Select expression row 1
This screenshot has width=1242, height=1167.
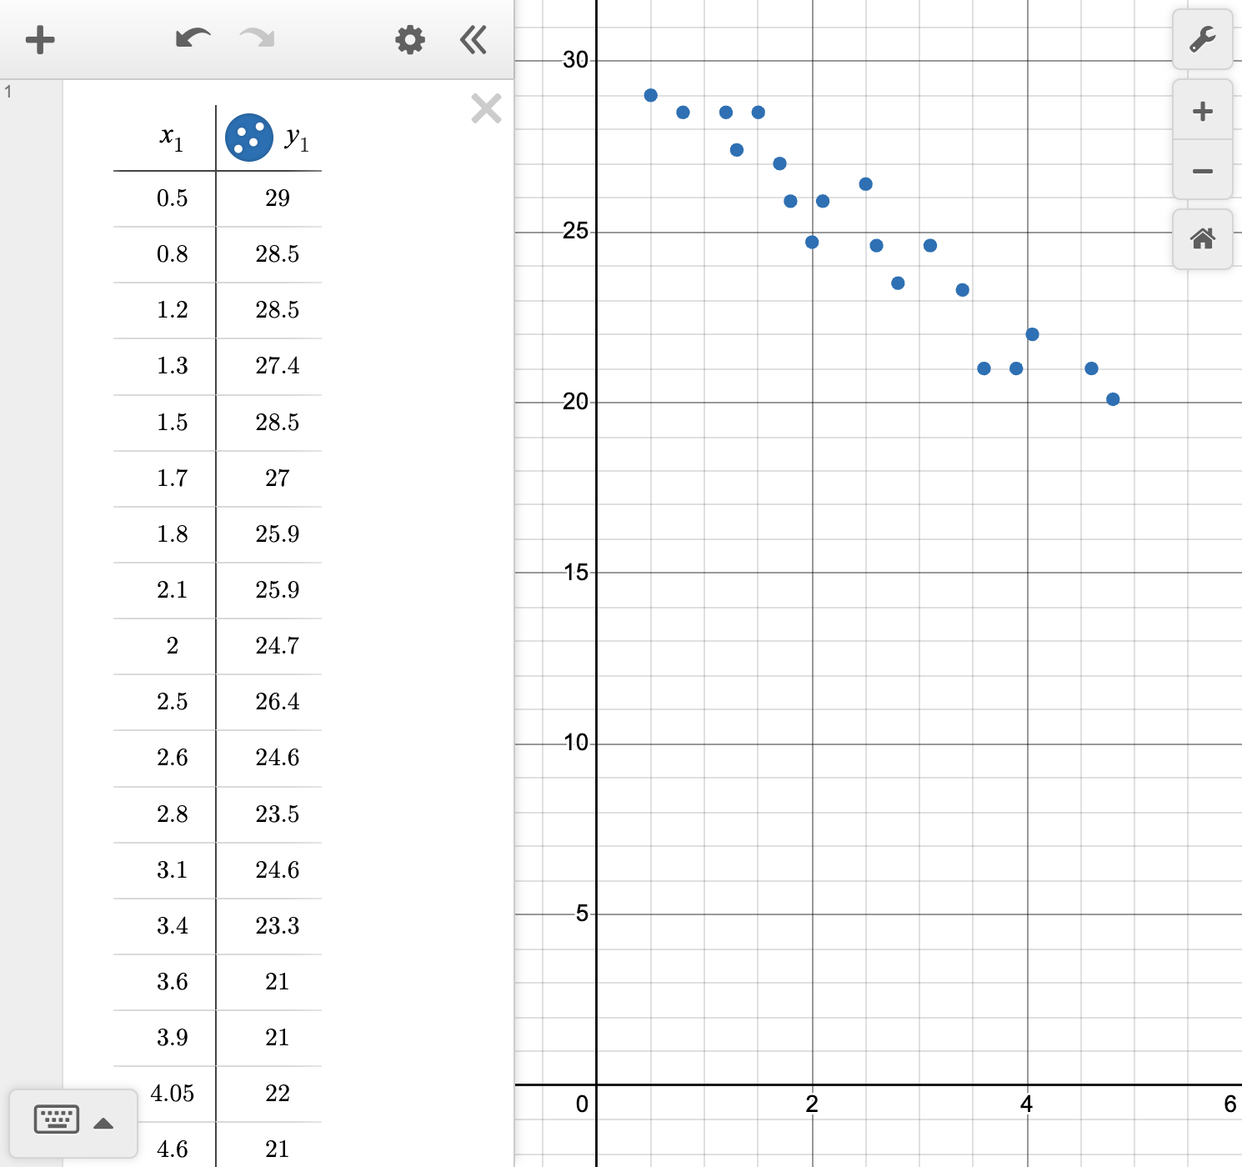8,92
